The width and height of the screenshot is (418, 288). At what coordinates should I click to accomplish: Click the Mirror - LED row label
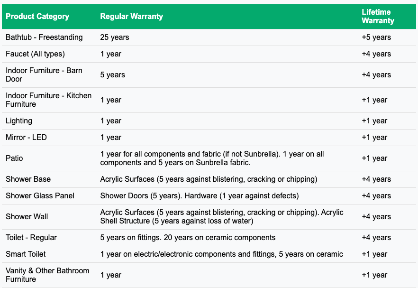26,138
